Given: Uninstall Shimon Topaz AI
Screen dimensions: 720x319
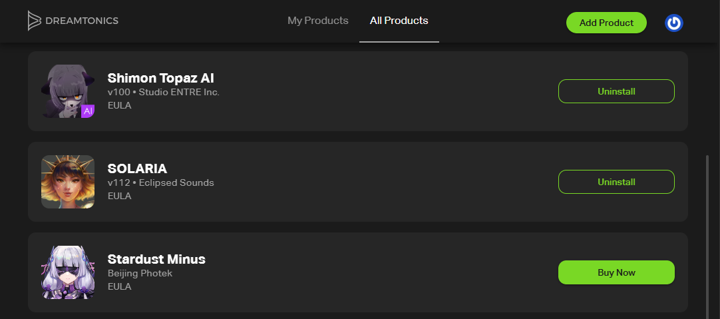Looking at the screenshot, I should 616,91.
